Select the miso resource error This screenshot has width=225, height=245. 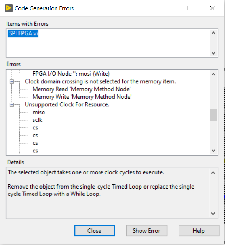point(39,112)
